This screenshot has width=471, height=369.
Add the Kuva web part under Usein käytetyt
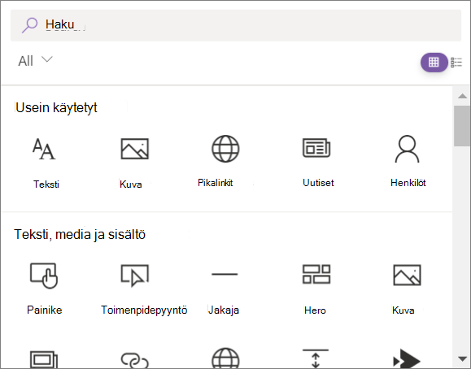point(134,149)
